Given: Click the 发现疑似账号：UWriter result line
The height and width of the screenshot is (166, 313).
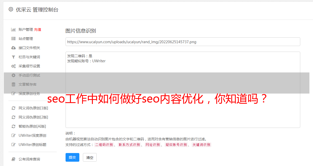Looking at the screenshot, I should tap(86, 61).
